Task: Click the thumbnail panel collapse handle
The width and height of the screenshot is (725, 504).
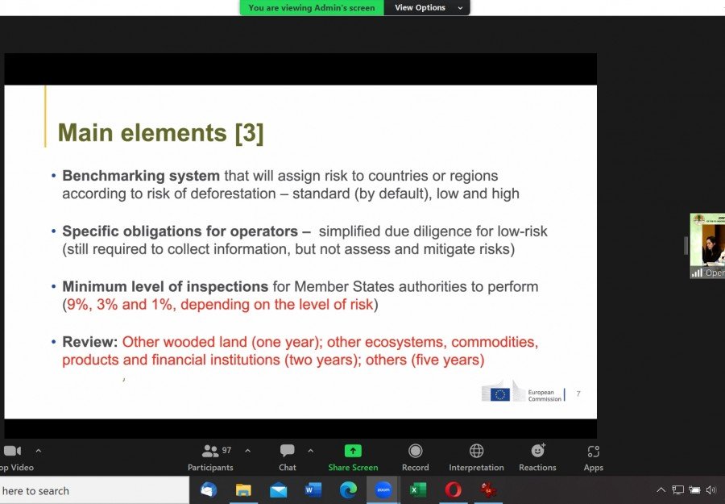Action: point(686,245)
